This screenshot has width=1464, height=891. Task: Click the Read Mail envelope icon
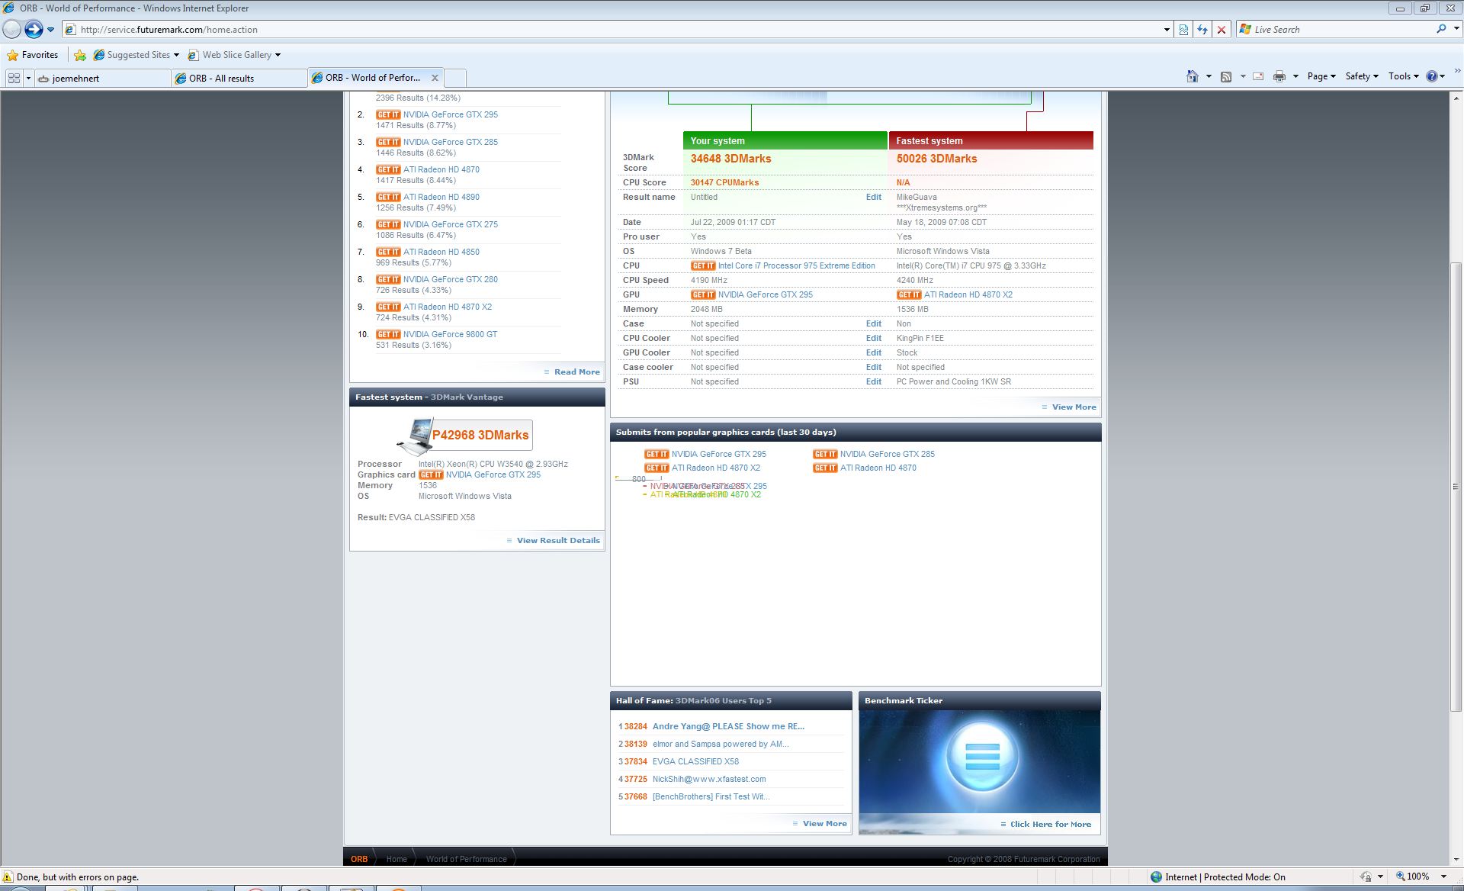point(1258,76)
